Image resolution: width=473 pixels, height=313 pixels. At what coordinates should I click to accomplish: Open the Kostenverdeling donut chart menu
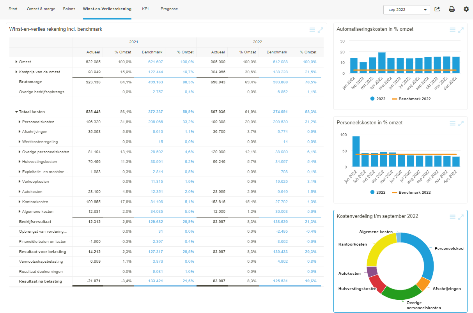point(452,217)
